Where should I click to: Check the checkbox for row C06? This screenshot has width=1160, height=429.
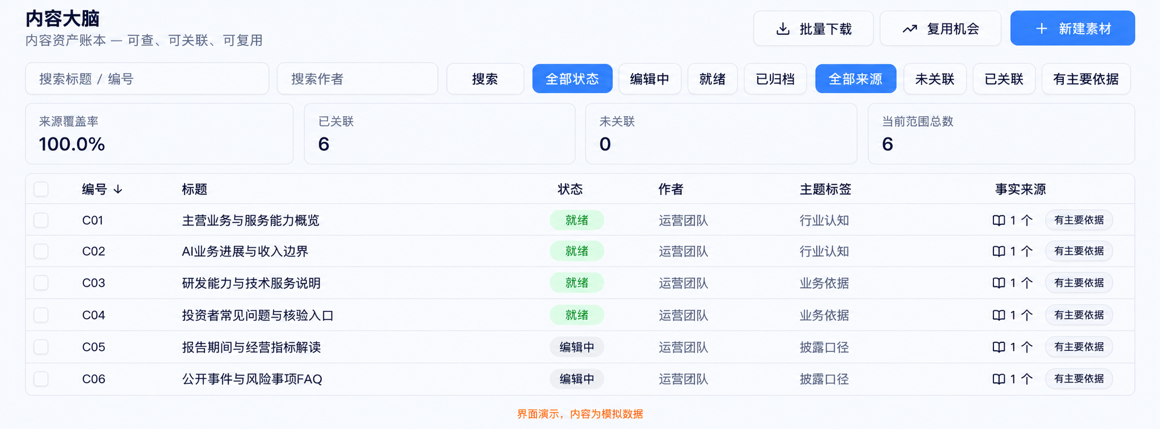click(41, 379)
